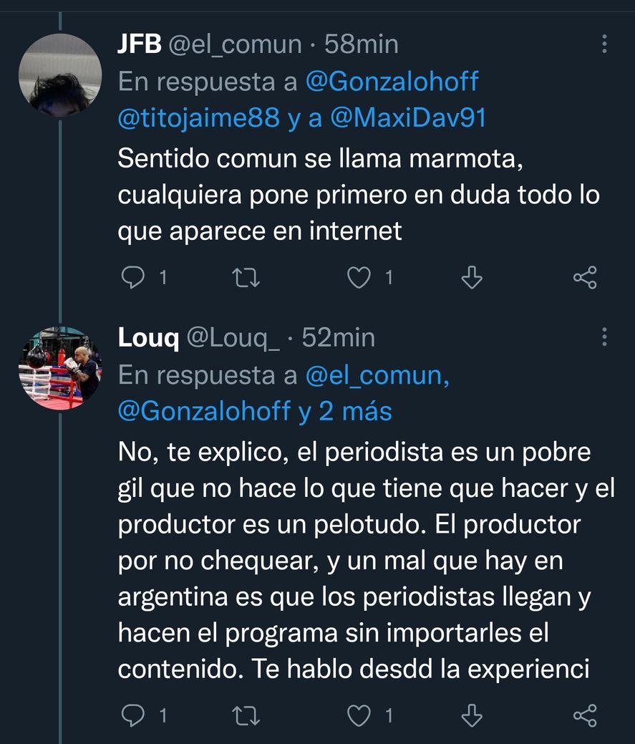The height and width of the screenshot is (744, 635).
Task: Visit the @titojaime88 profile link
Action: point(198,117)
